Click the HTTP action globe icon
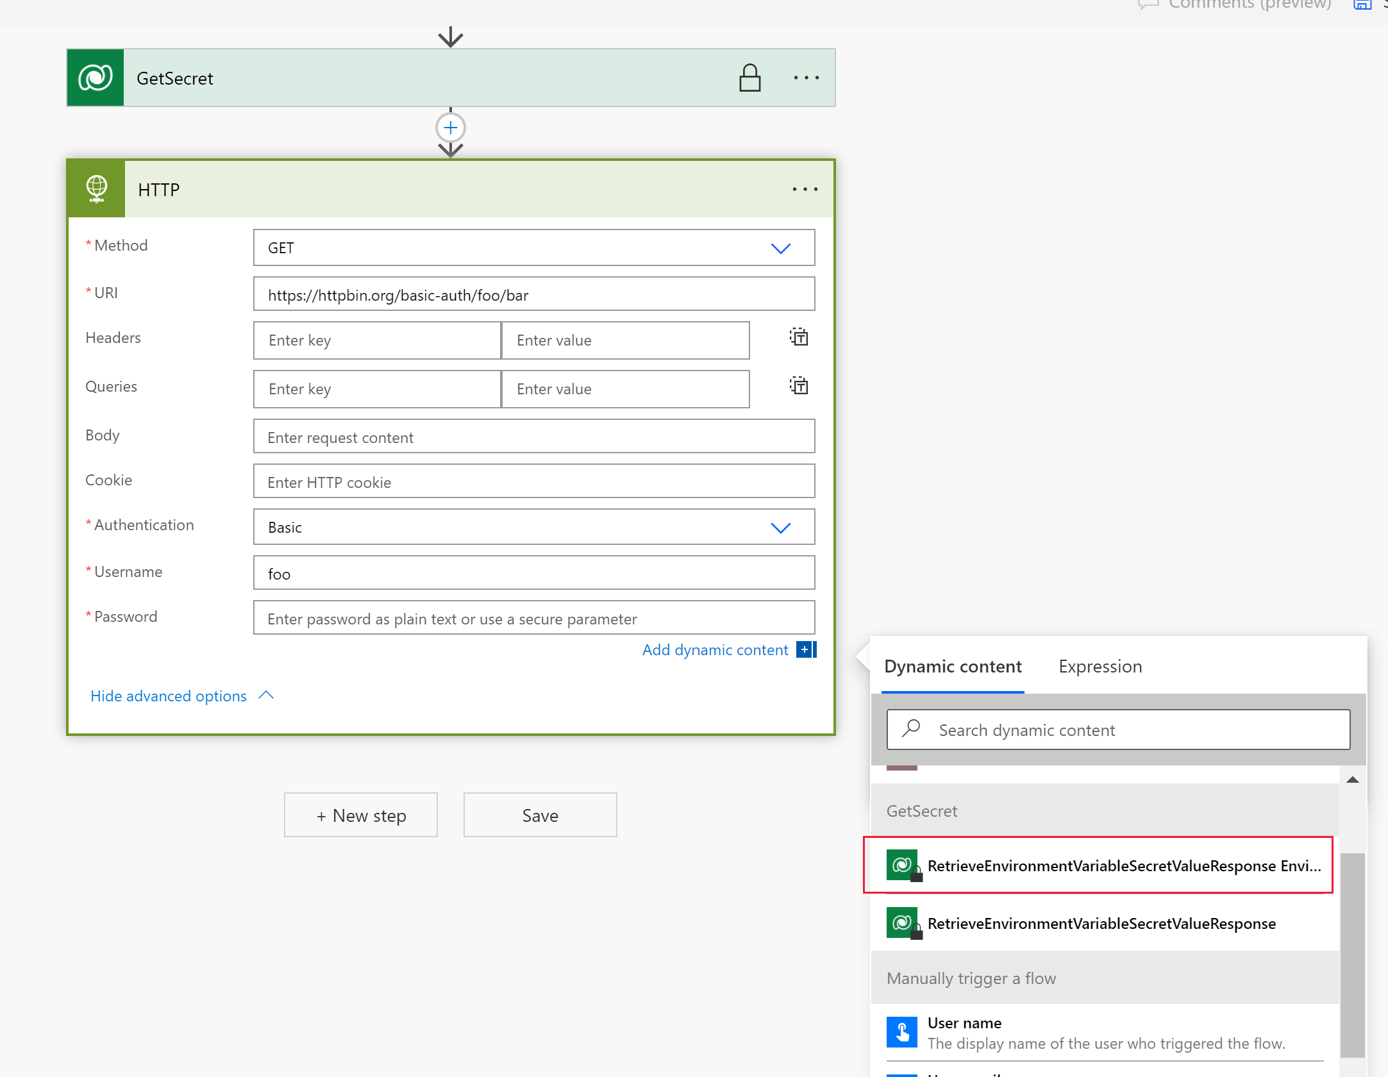The height and width of the screenshot is (1077, 1388). pyautogui.click(x=97, y=187)
